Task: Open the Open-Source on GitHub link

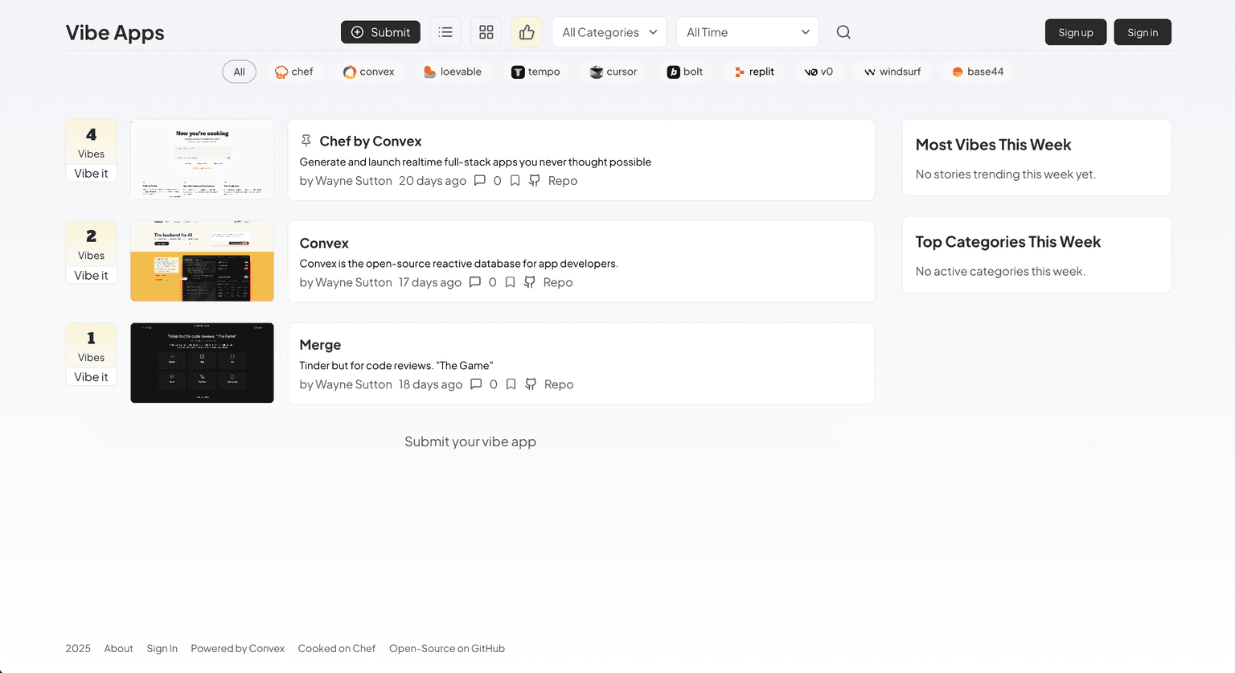Action: click(x=446, y=648)
